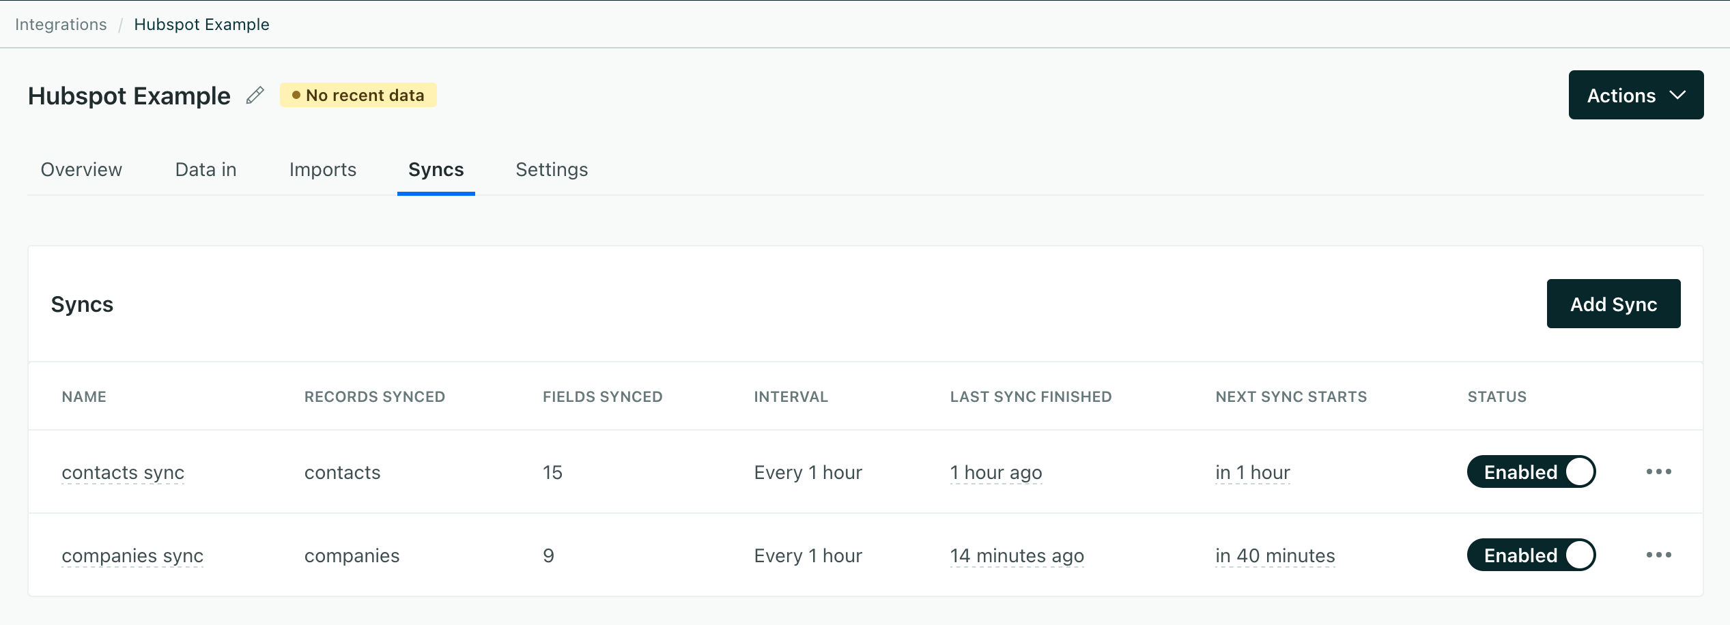The width and height of the screenshot is (1730, 625).
Task: Open the Actions dropdown
Action: [1636, 95]
